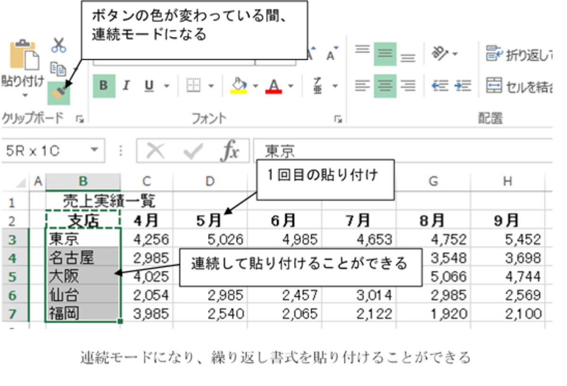The height and width of the screenshot is (386, 567).
Task: Click the Cut scissors icon
Action: click(59, 45)
